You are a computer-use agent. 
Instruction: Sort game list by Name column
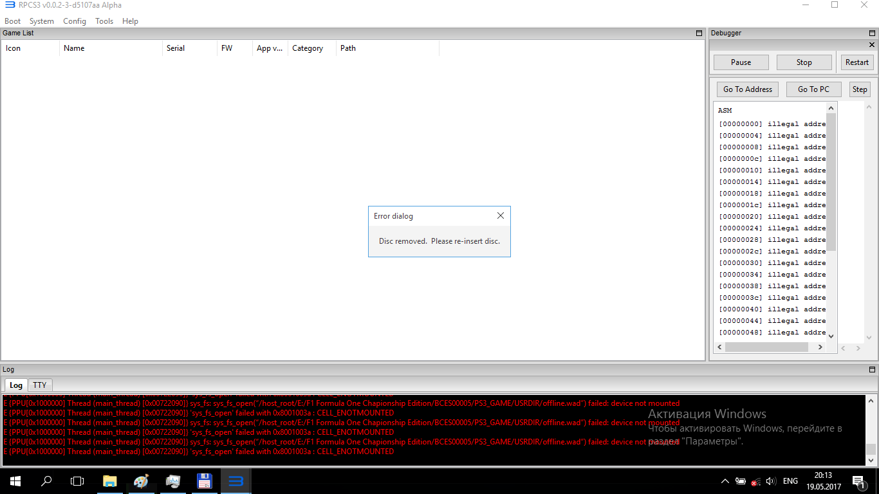pyautogui.click(x=111, y=48)
